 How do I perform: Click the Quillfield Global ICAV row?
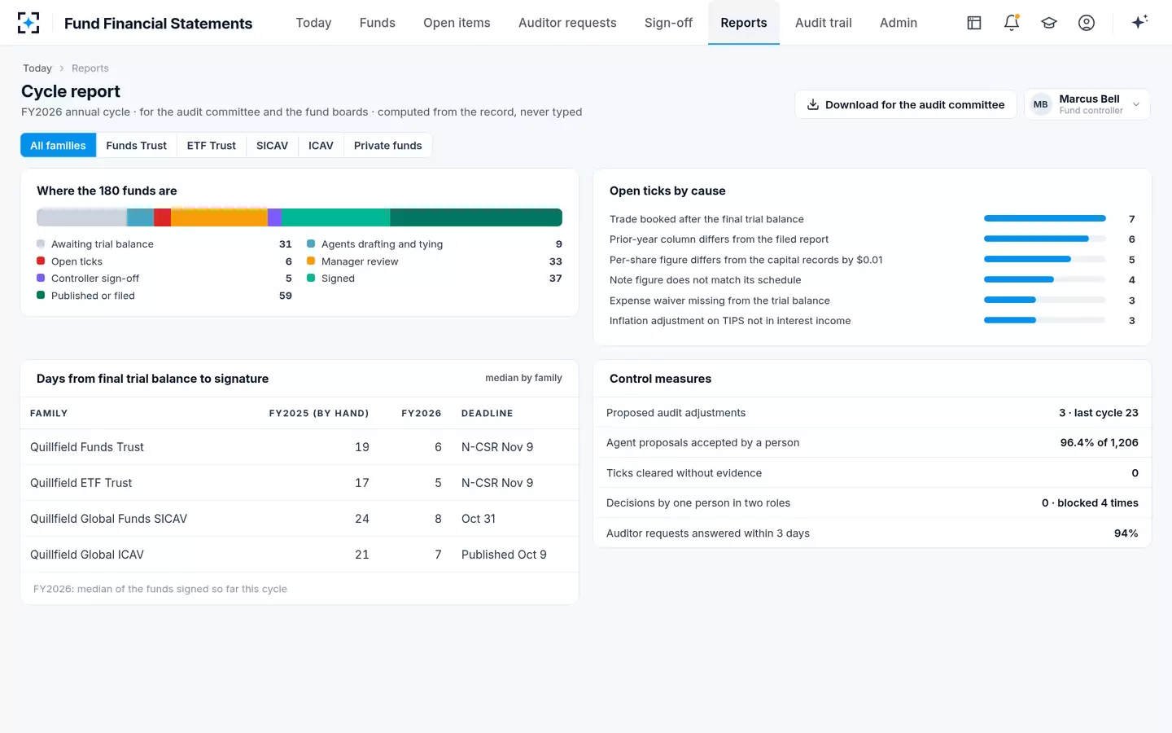[x=300, y=555]
